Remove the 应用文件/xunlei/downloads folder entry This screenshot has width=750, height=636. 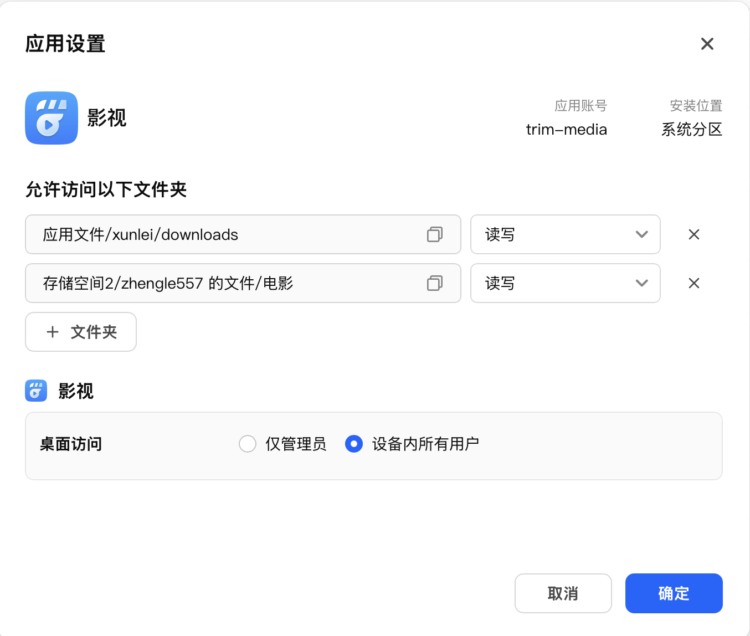click(694, 234)
